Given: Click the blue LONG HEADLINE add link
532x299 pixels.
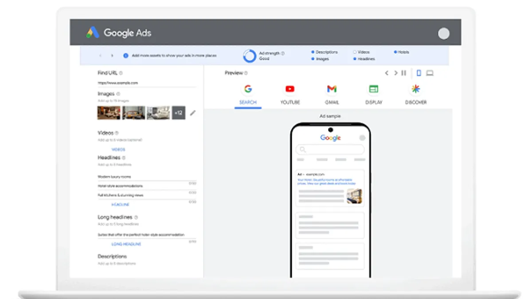Looking at the screenshot, I should point(126,244).
